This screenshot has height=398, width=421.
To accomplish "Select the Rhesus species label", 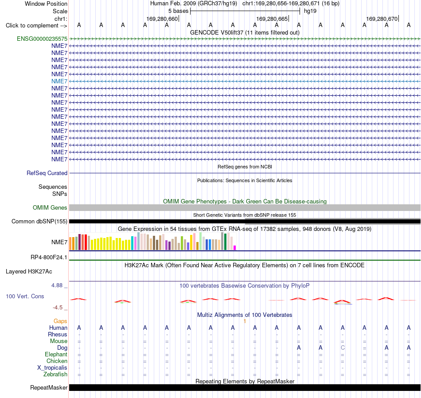I will (x=58, y=335).
